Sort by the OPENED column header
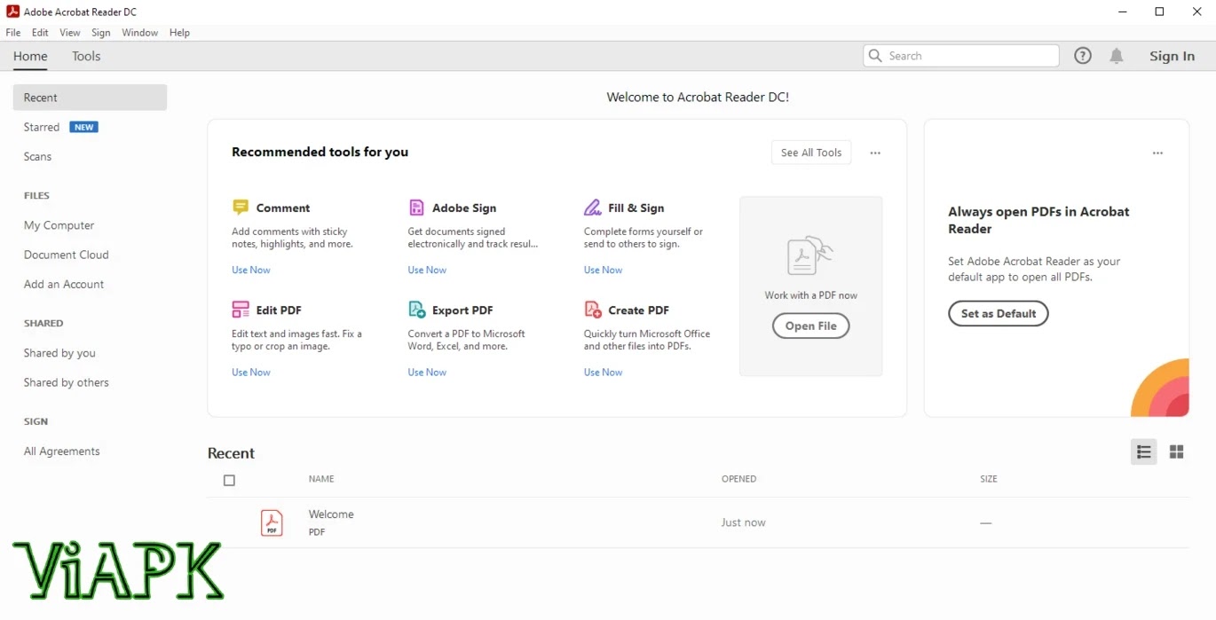This screenshot has height=620, width=1216. [x=738, y=479]
